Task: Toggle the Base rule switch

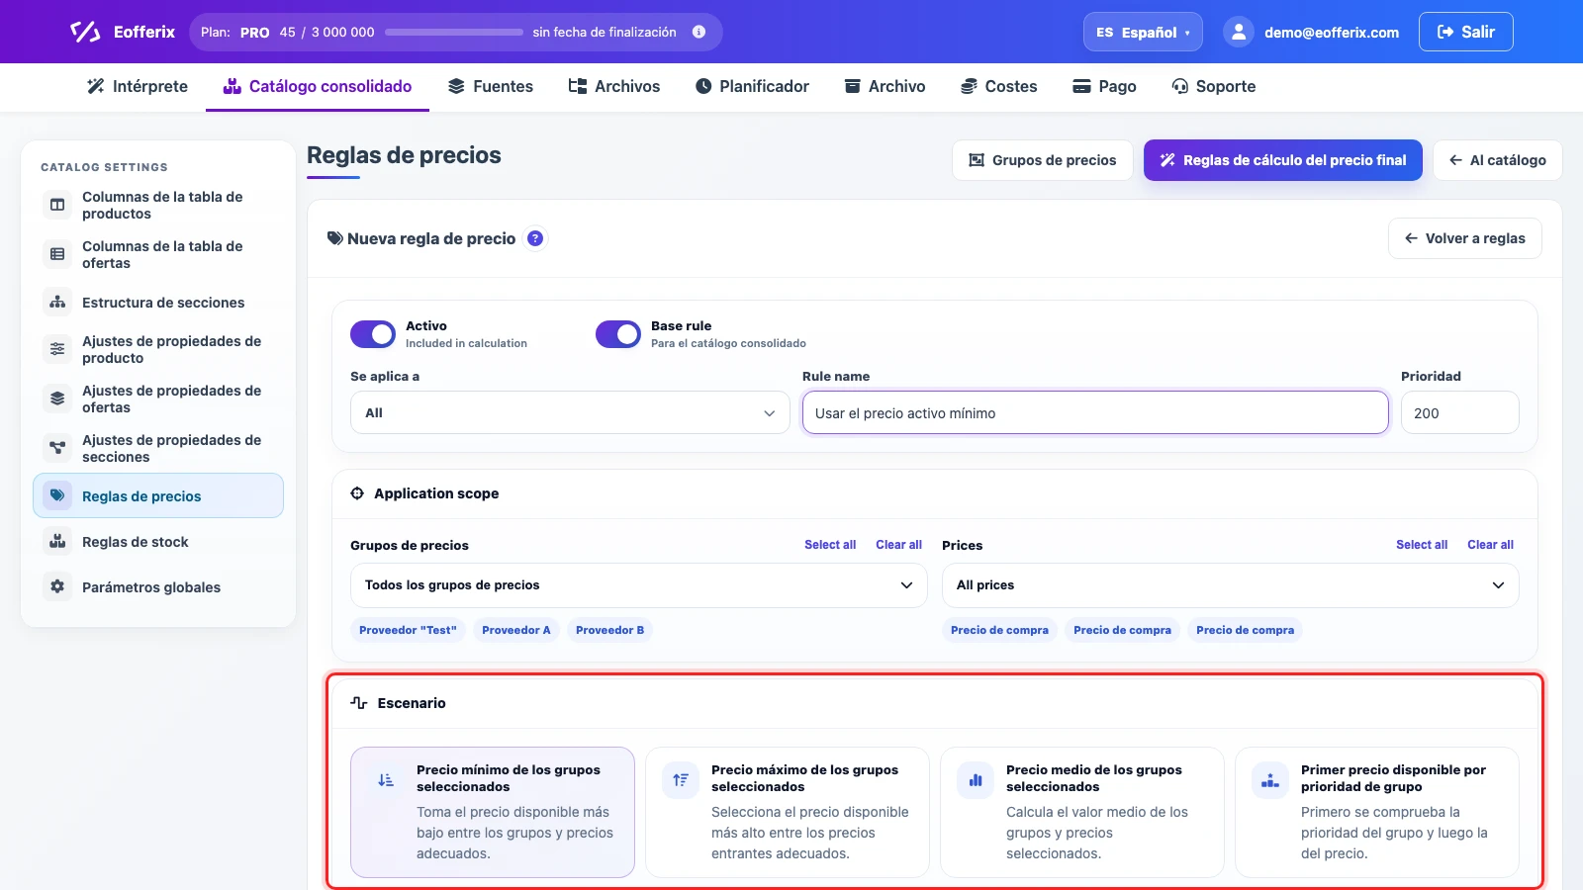Action: coord(618,334)
